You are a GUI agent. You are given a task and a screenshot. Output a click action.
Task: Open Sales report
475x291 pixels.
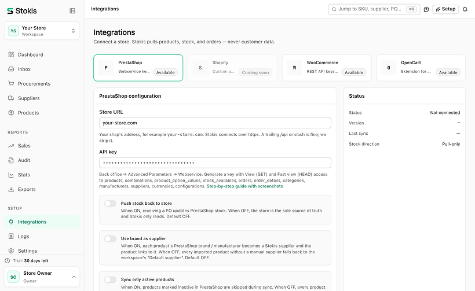[x=42, y=146]
